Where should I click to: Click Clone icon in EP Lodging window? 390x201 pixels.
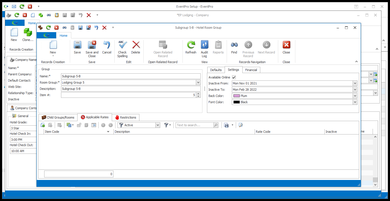(x=28, y=32)
